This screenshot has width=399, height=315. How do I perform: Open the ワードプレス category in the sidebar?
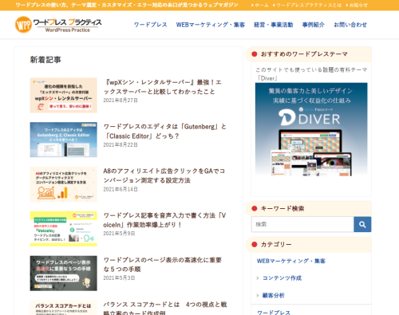click(x=274, y=313)
